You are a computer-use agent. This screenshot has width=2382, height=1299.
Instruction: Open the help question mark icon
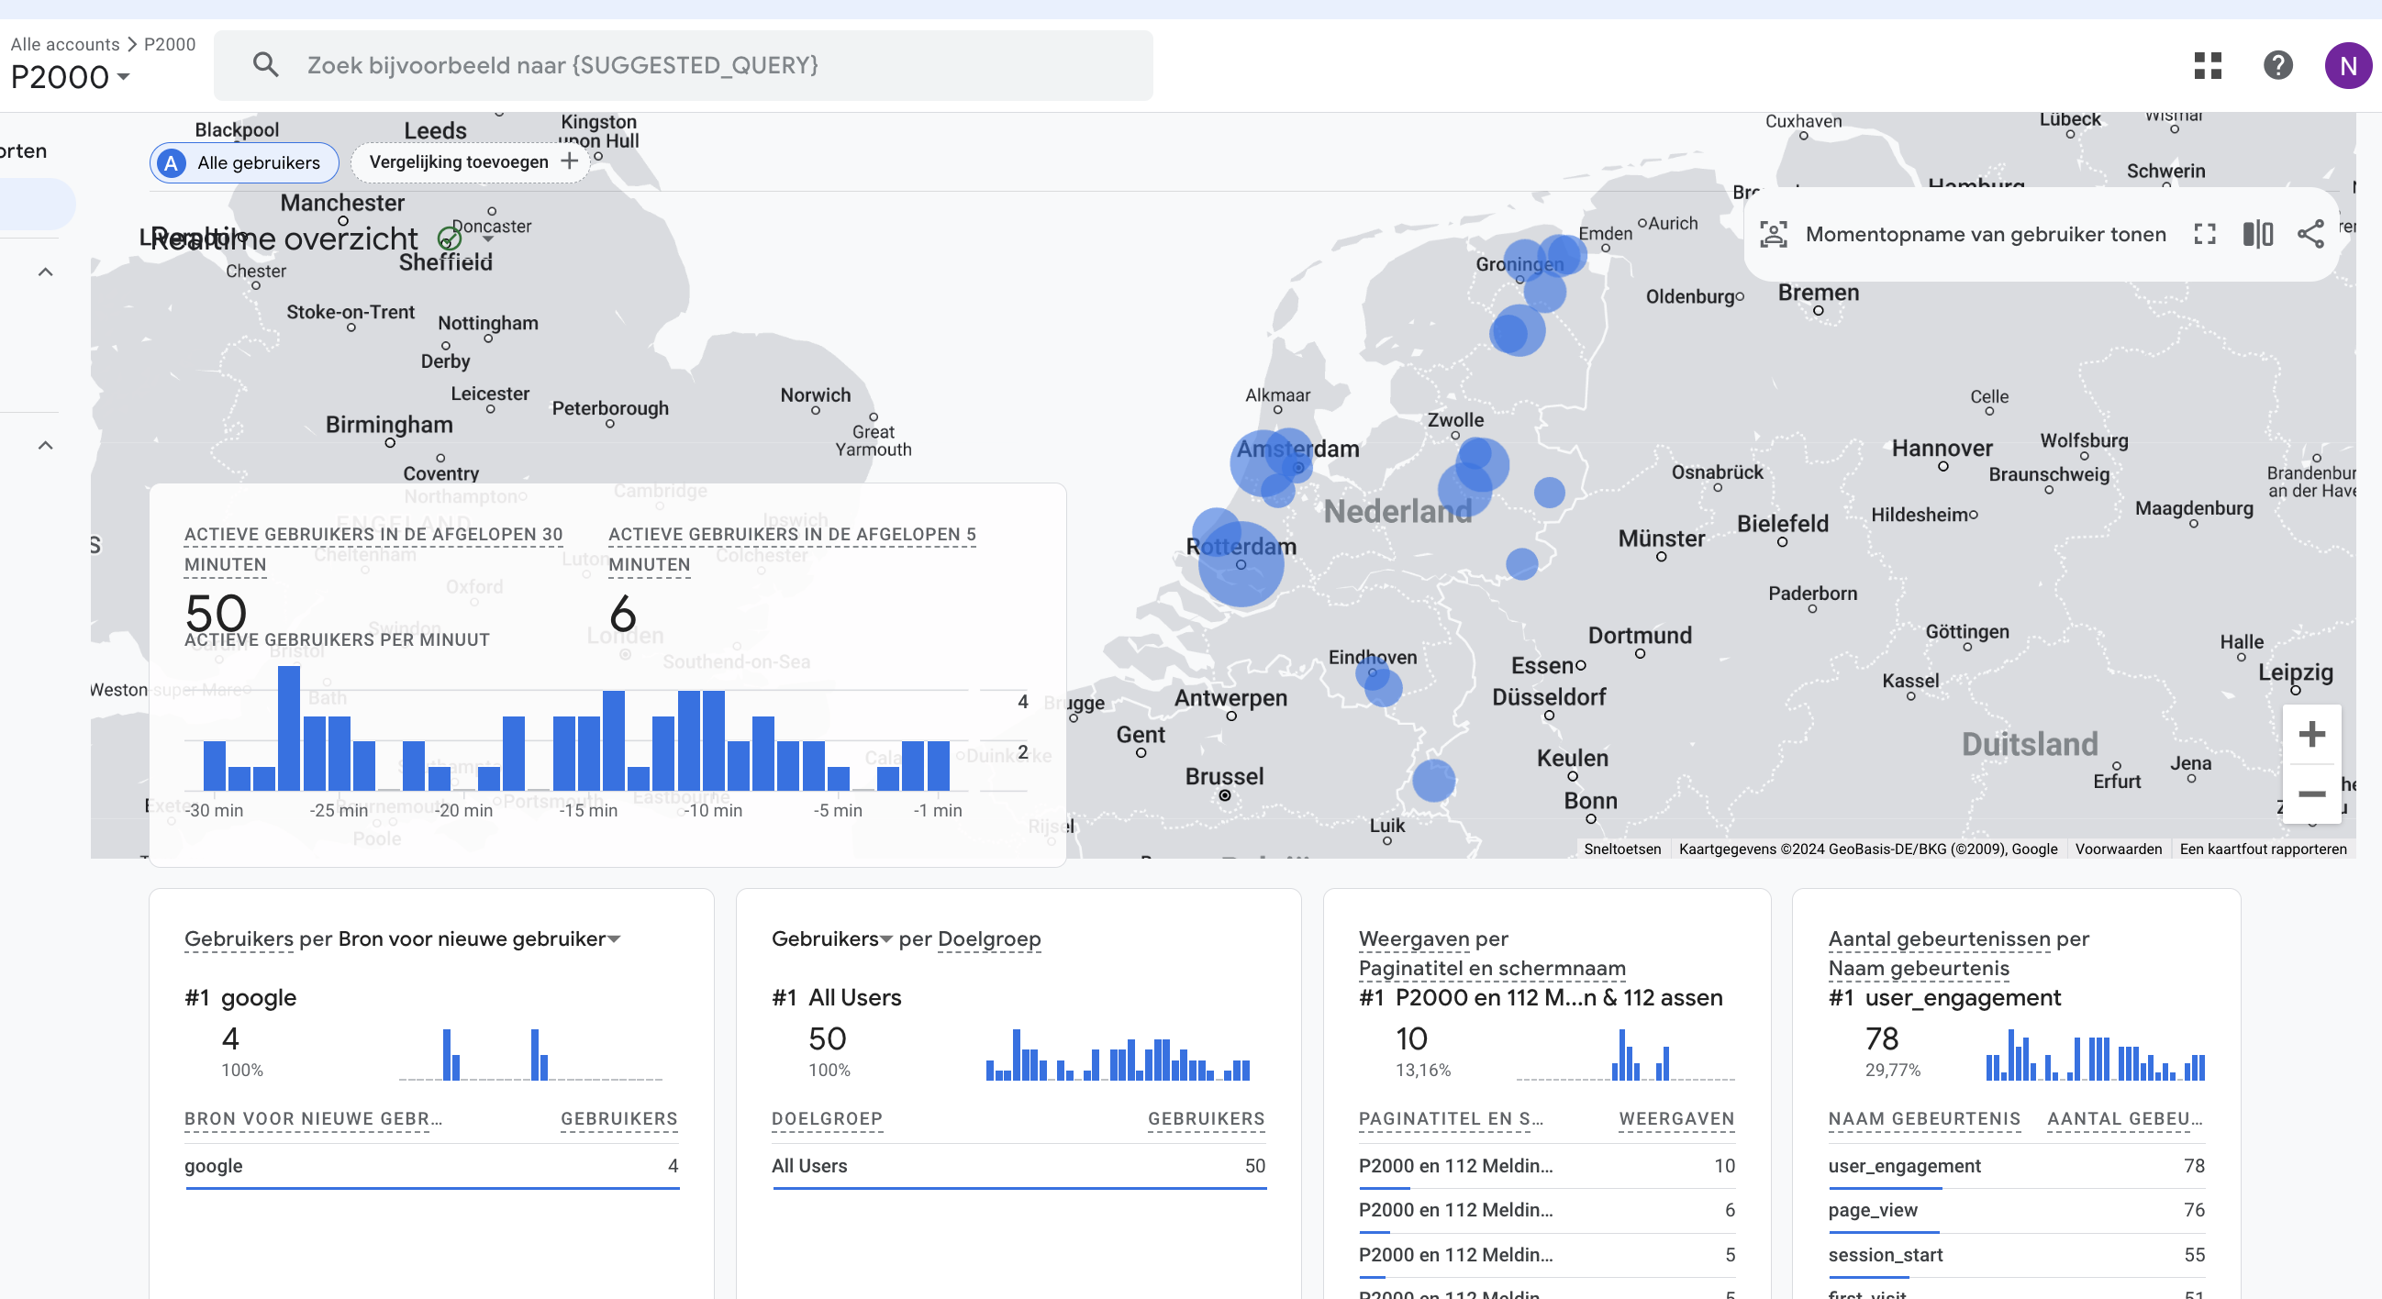(2277, 65)
